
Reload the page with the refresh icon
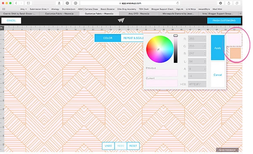coord(178,3)
